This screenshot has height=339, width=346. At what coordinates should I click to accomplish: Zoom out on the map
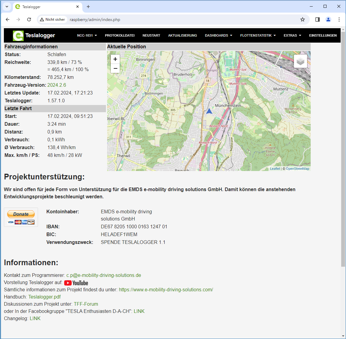115,68
